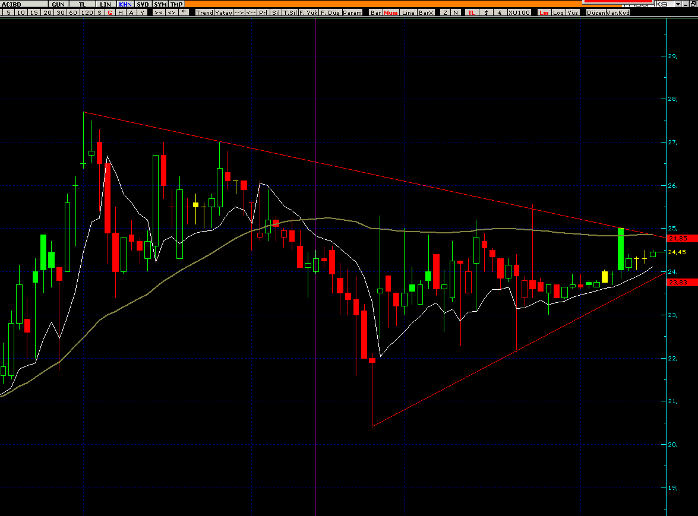Click the 'N' toolbar button
Image resolution: width=698 pixels, height=516 pixels.
pyautogui.click(x=456, y=12)
